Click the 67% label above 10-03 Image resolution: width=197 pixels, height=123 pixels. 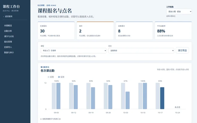pos(126,81)
